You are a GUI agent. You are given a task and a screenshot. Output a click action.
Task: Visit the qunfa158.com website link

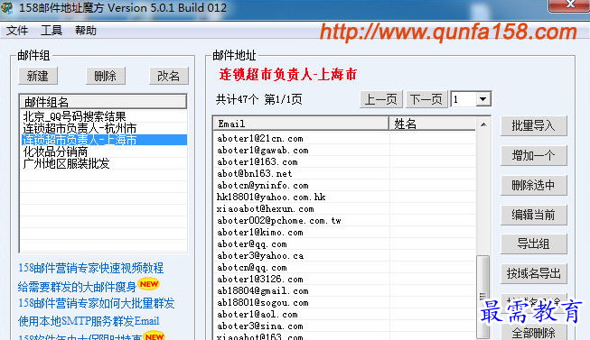click(x=448, y=32)
